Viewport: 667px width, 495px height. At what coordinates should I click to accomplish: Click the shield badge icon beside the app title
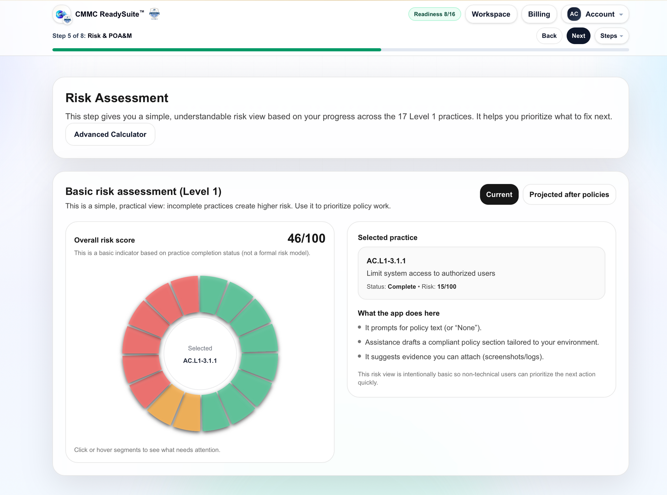tap(154, 14)
